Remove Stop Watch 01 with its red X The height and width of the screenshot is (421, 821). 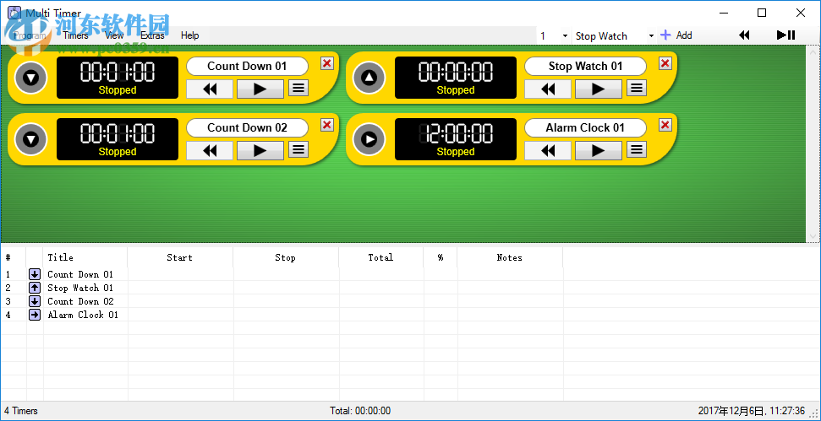pos(665,64)
